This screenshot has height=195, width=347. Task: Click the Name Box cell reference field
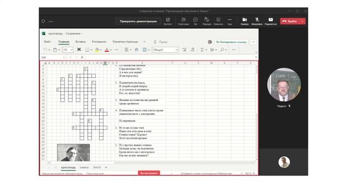[x=53, y=57]
